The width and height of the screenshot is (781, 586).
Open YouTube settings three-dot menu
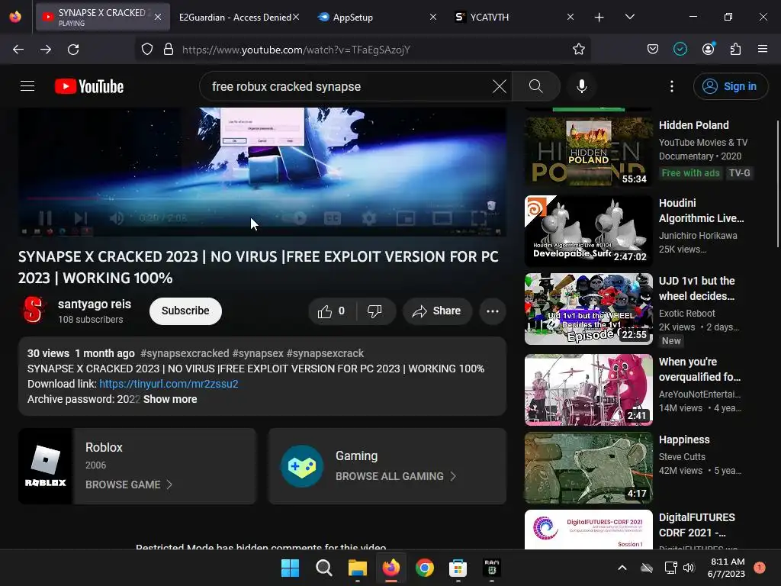click(671, 86)
